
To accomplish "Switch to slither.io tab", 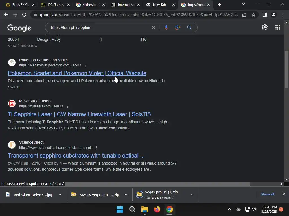I will click(90, 5).
